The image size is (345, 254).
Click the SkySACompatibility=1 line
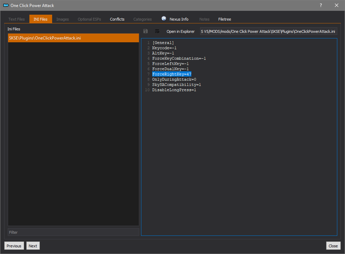177,85
